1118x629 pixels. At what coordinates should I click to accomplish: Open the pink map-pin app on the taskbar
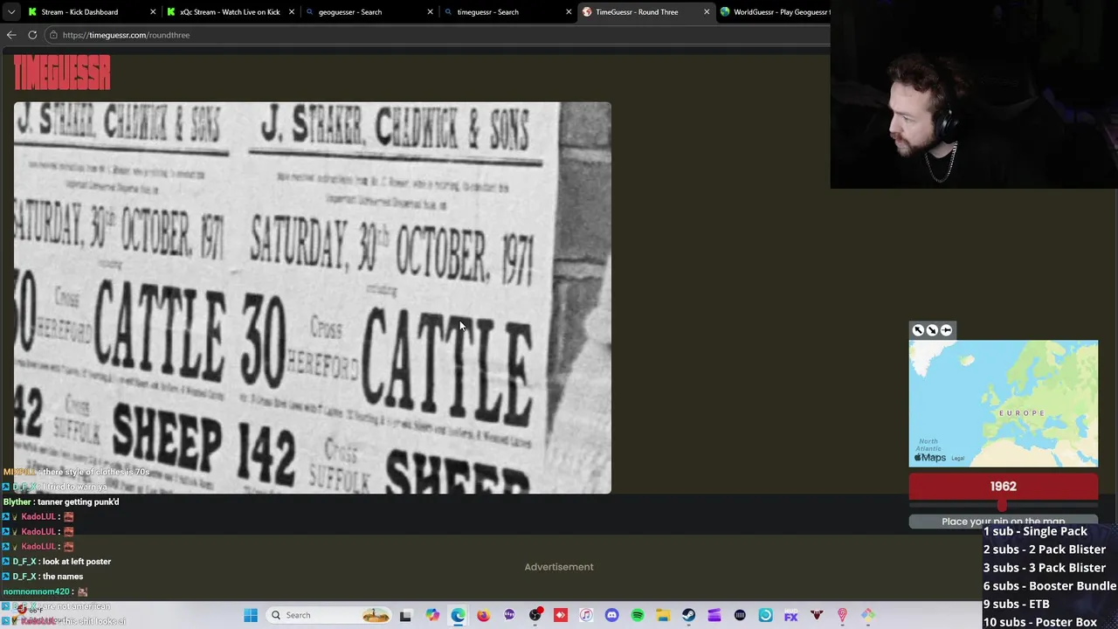842,615
